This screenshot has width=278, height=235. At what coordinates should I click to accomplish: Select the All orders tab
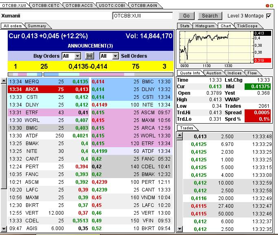[x=13, y=26]
